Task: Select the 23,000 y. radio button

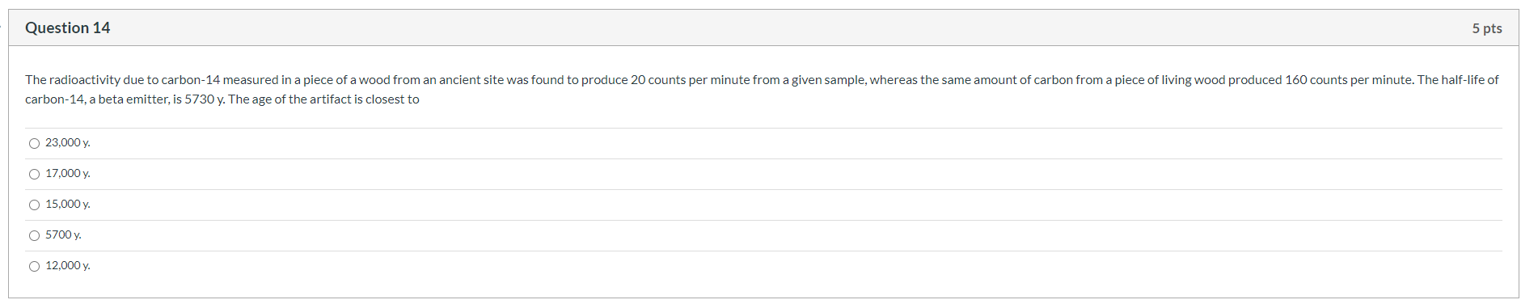Action: coord(34,144)
